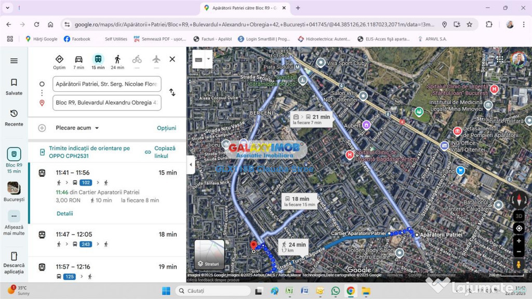Open the Google Maps hamburger menu
532x299 pixels.
pyautogui.click(x=14, y=61)
